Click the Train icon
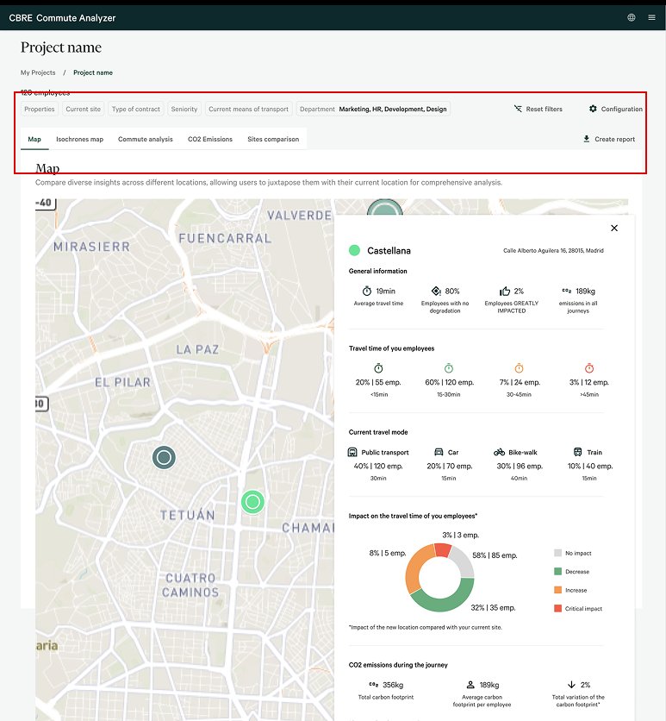This screenshot has height=721, width=666. pyautogui.click(x=578, y=452)
